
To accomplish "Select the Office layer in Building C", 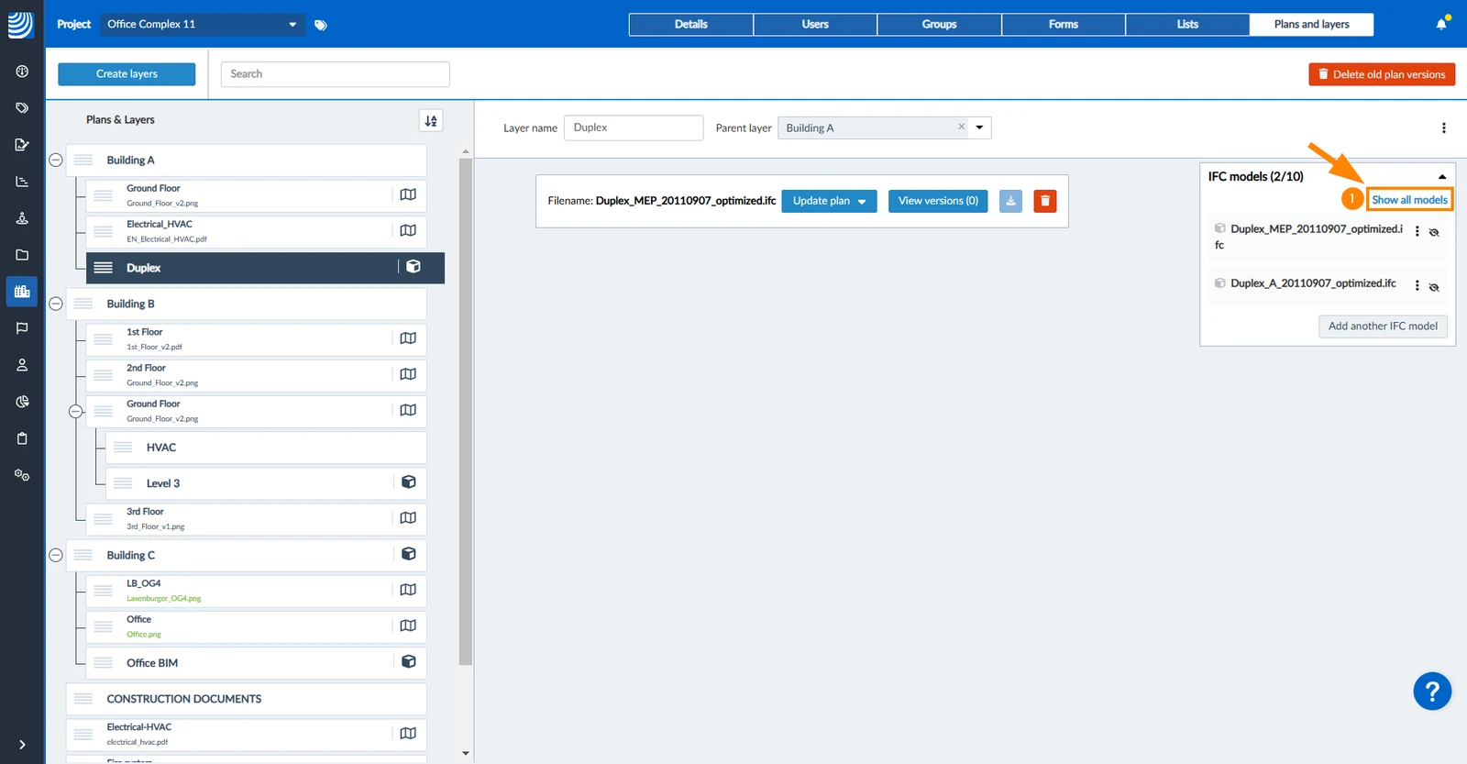I will point(256,626).
